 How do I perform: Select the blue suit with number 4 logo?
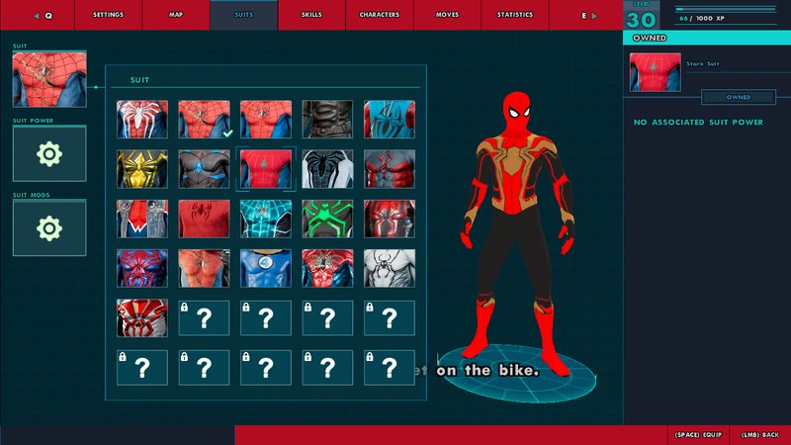266,268
